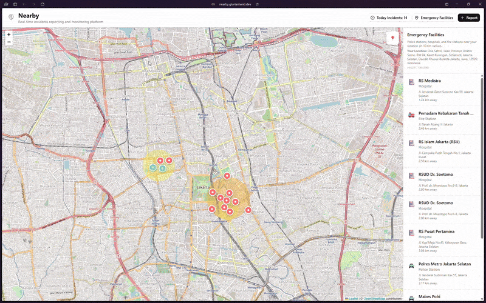Click the Report button

[468, 18]
